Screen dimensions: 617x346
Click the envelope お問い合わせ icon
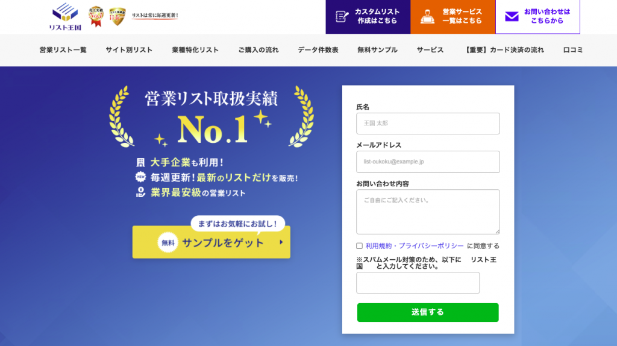pos(512,16)
